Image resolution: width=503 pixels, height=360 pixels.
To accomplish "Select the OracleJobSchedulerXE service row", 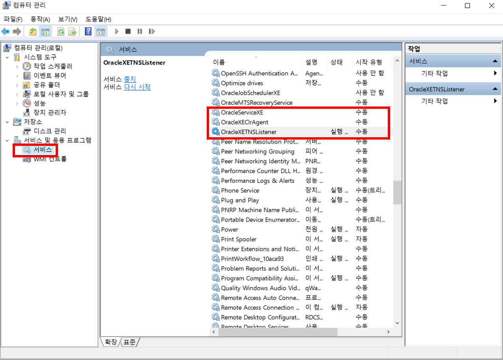I will [301, 93].
